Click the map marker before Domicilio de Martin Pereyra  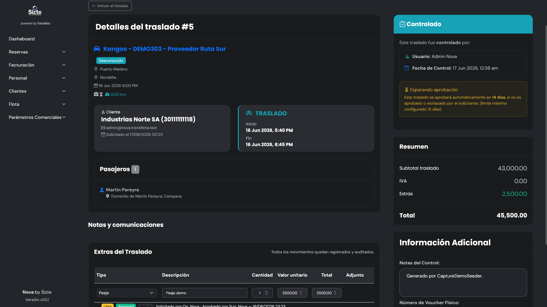(x=107, y=196)
